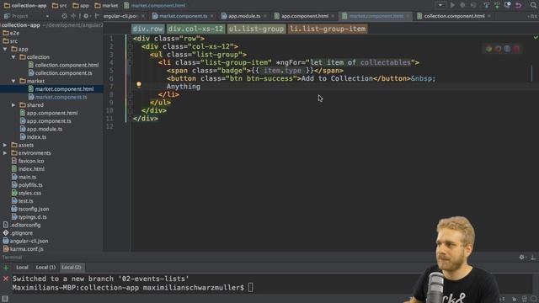Click the ul.list-group breadcrumb
The width and height of the screenshot is (539, 303).
point(256,29)
